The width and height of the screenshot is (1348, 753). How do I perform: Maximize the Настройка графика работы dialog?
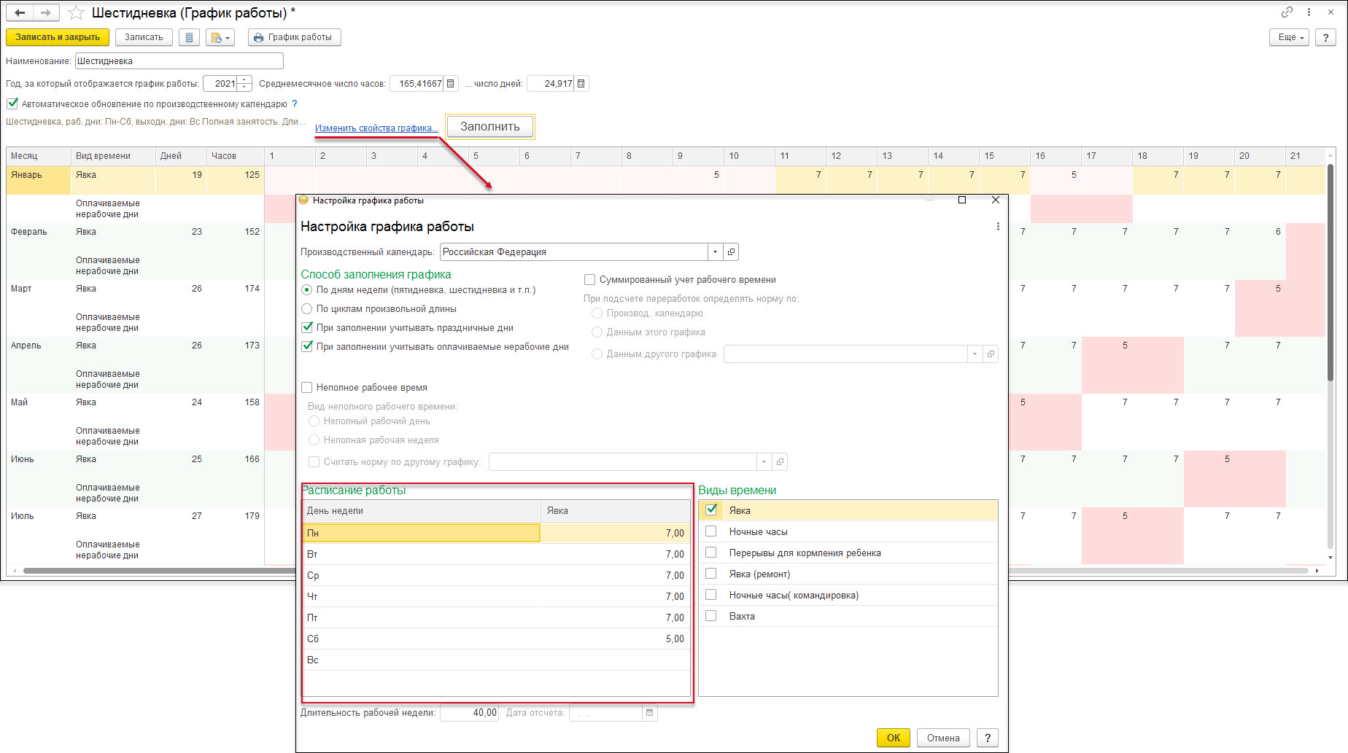tap(962, 200)
